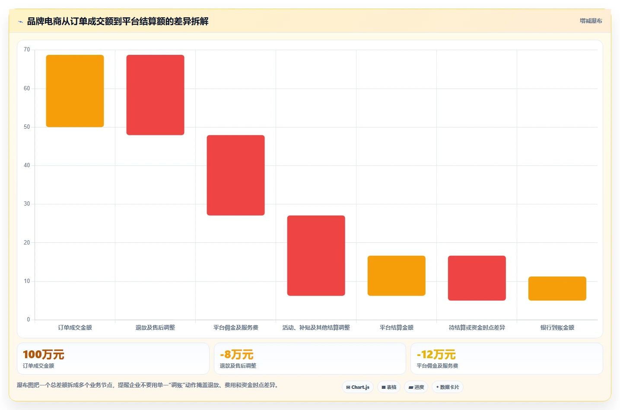Click the x-axis label 平台结算金额
Screen dimensions: 620x410
397,327
